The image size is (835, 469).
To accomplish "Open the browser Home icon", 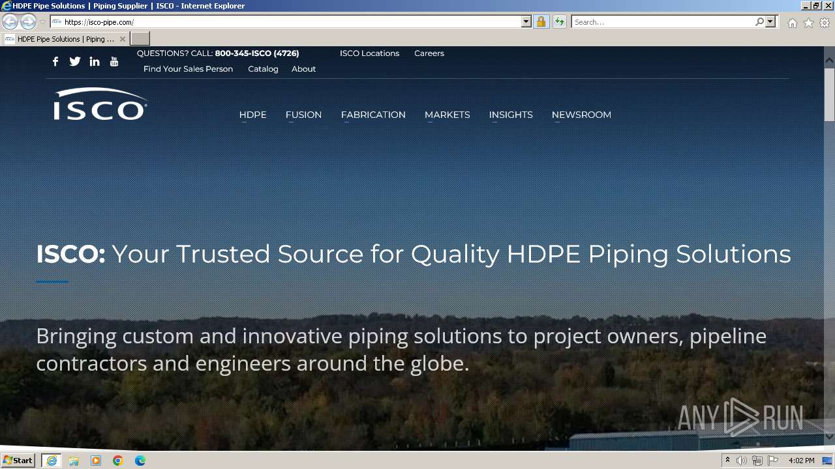I will pos(792,23).
